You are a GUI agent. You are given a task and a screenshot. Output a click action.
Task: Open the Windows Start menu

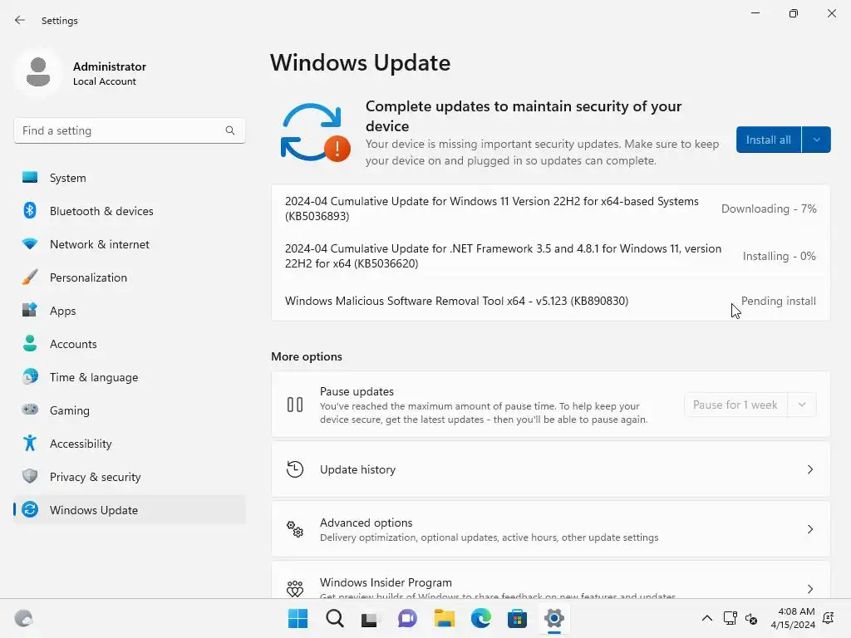[298, 618]
